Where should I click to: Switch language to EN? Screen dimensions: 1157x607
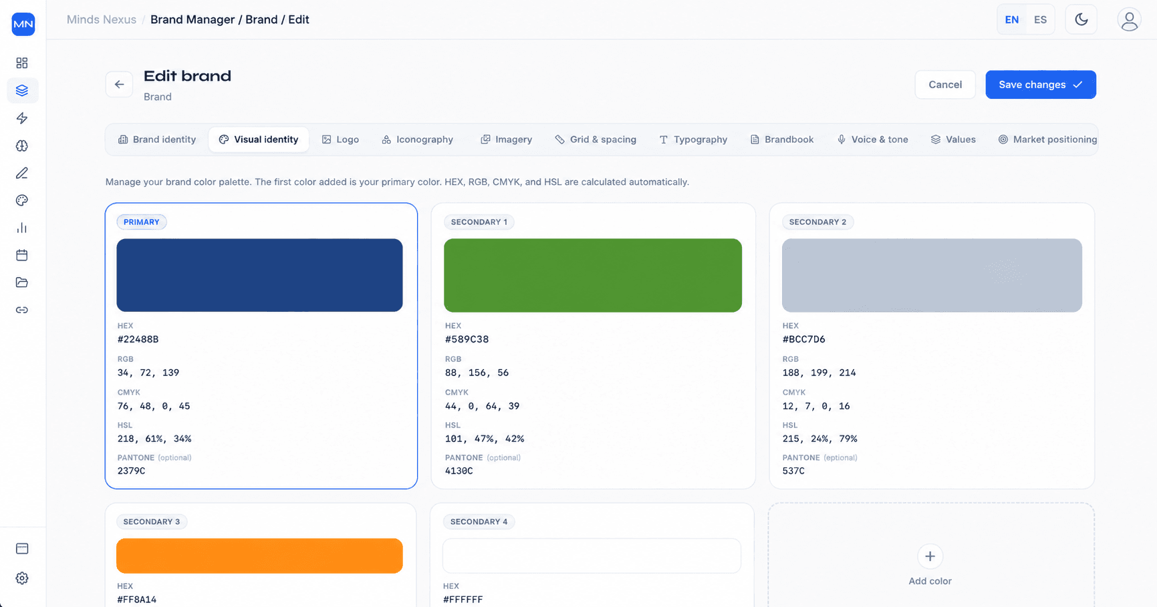1011,19
